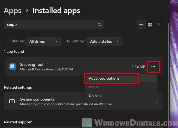Click Manage system components description text

66,104
